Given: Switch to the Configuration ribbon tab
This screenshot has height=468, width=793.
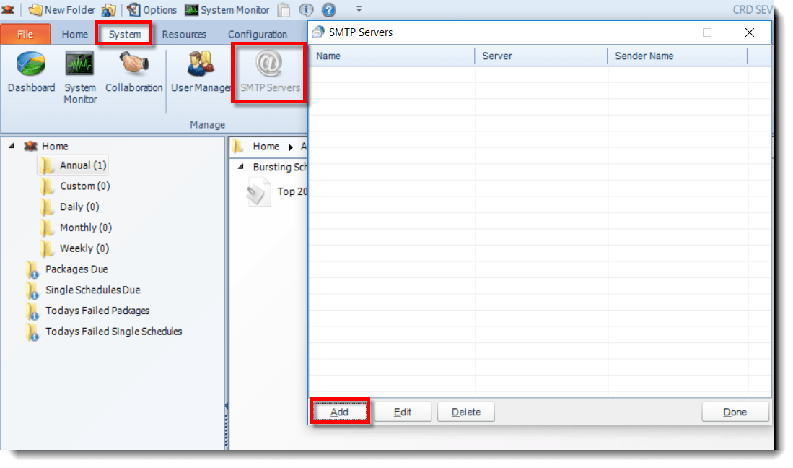Looking at the screenshot, I should 258,34.
